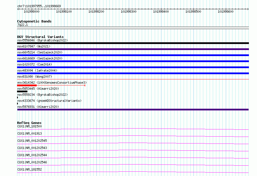The image size is (257, 176).
Task: Open the CUX1|NM_181552 transcript label
Action: click(29, 169)
